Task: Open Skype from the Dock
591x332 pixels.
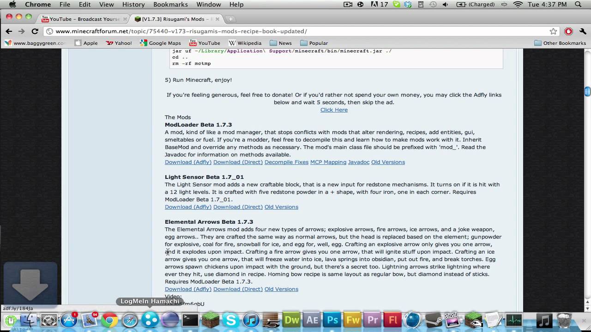Action: pos(230,320)
